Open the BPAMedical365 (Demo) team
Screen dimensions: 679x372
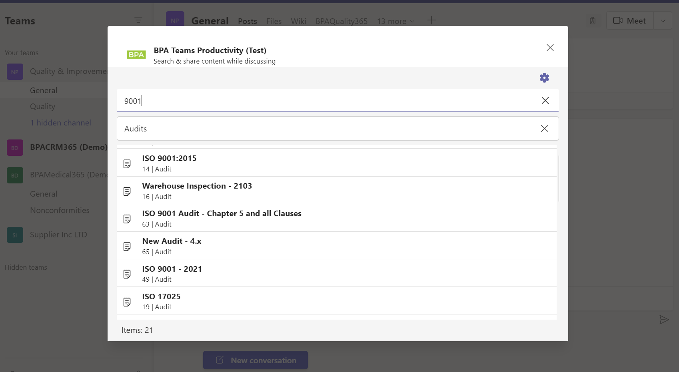[69, 175]
